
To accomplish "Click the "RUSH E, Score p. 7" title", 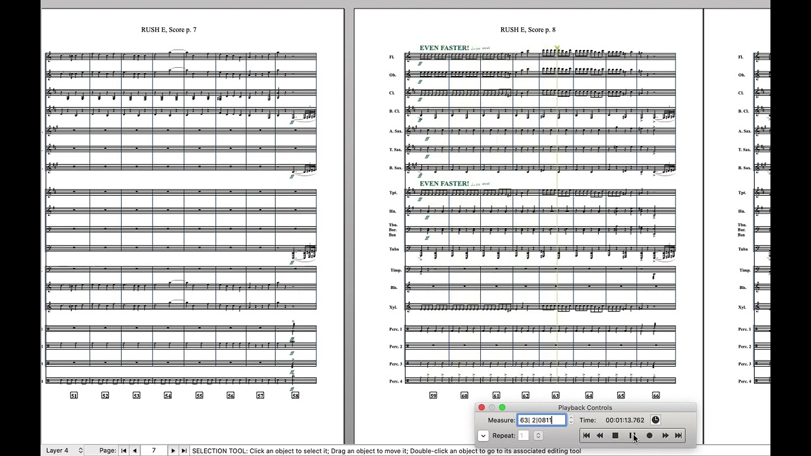I will pyautogui.click(x=169, y=30).
